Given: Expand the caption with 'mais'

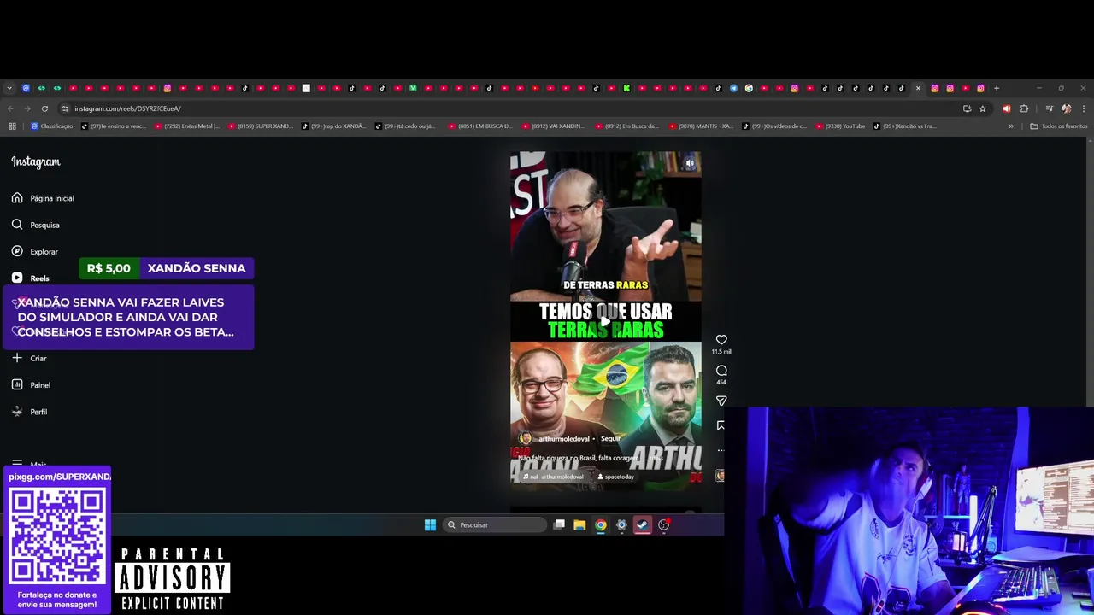Looking at the screenshot, I should pyautogui.click(x=655, y=458).
